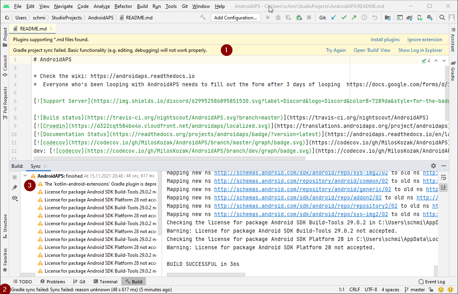Open the Gradle side panel
This screenshot has height=294, width=458.
pos(453,71)
